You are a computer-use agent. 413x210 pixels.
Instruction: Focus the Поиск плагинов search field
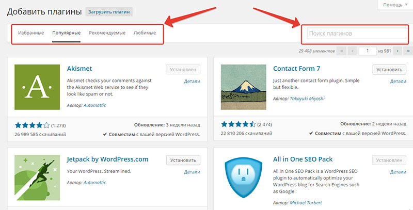point(356,34)
